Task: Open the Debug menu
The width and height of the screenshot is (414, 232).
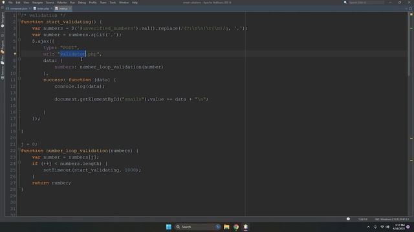Action: pyautogui.click(x=82, y=3)
